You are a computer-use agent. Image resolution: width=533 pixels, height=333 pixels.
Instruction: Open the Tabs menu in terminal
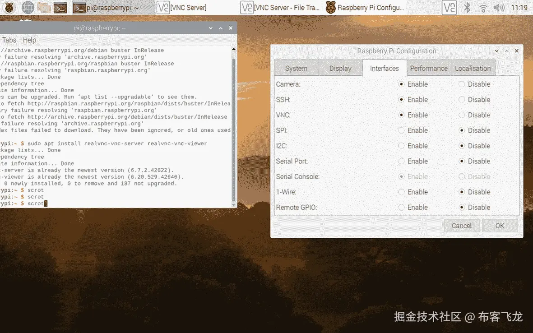tap(9, 40)
